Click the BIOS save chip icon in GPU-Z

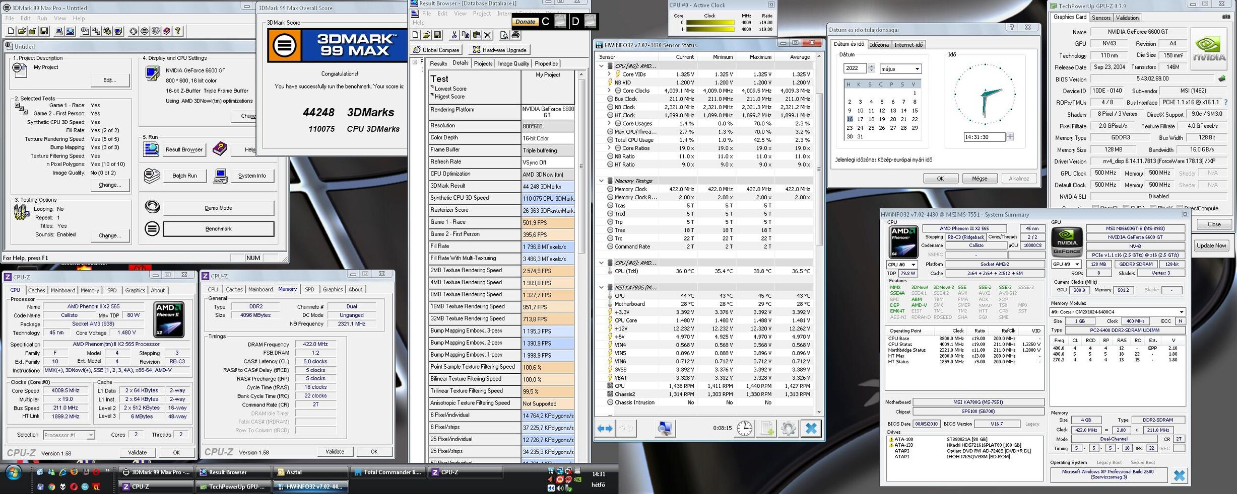pos(1221,78)
